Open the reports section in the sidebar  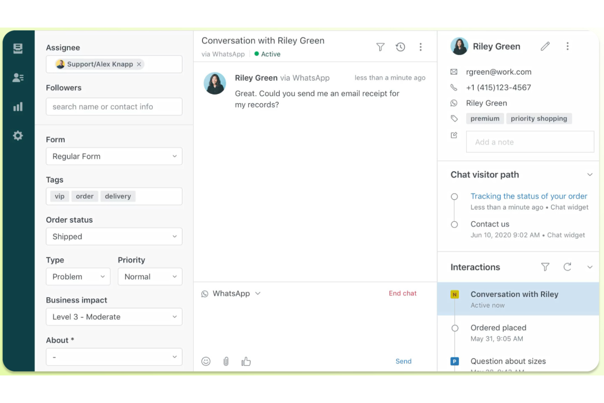[18, 107]
